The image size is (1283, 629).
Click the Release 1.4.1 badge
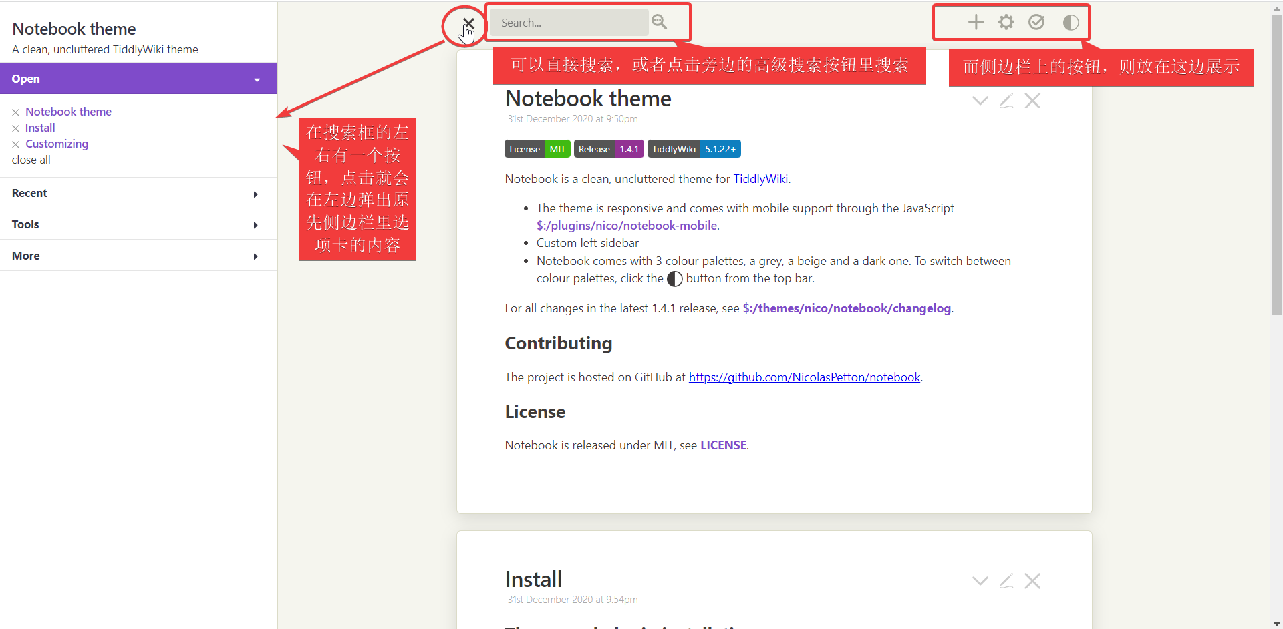pyautogui.click(x=608, y=149)
